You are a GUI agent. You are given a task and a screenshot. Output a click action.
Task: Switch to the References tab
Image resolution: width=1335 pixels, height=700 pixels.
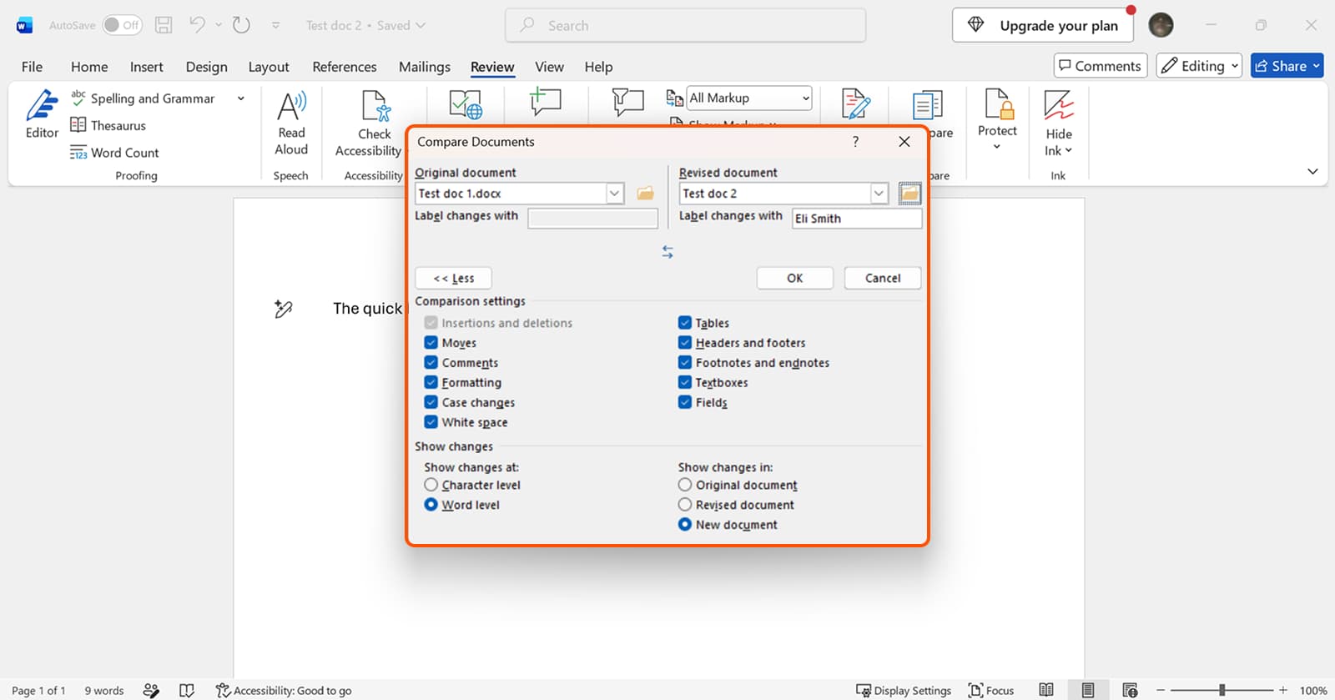click(x=345, y=67)
